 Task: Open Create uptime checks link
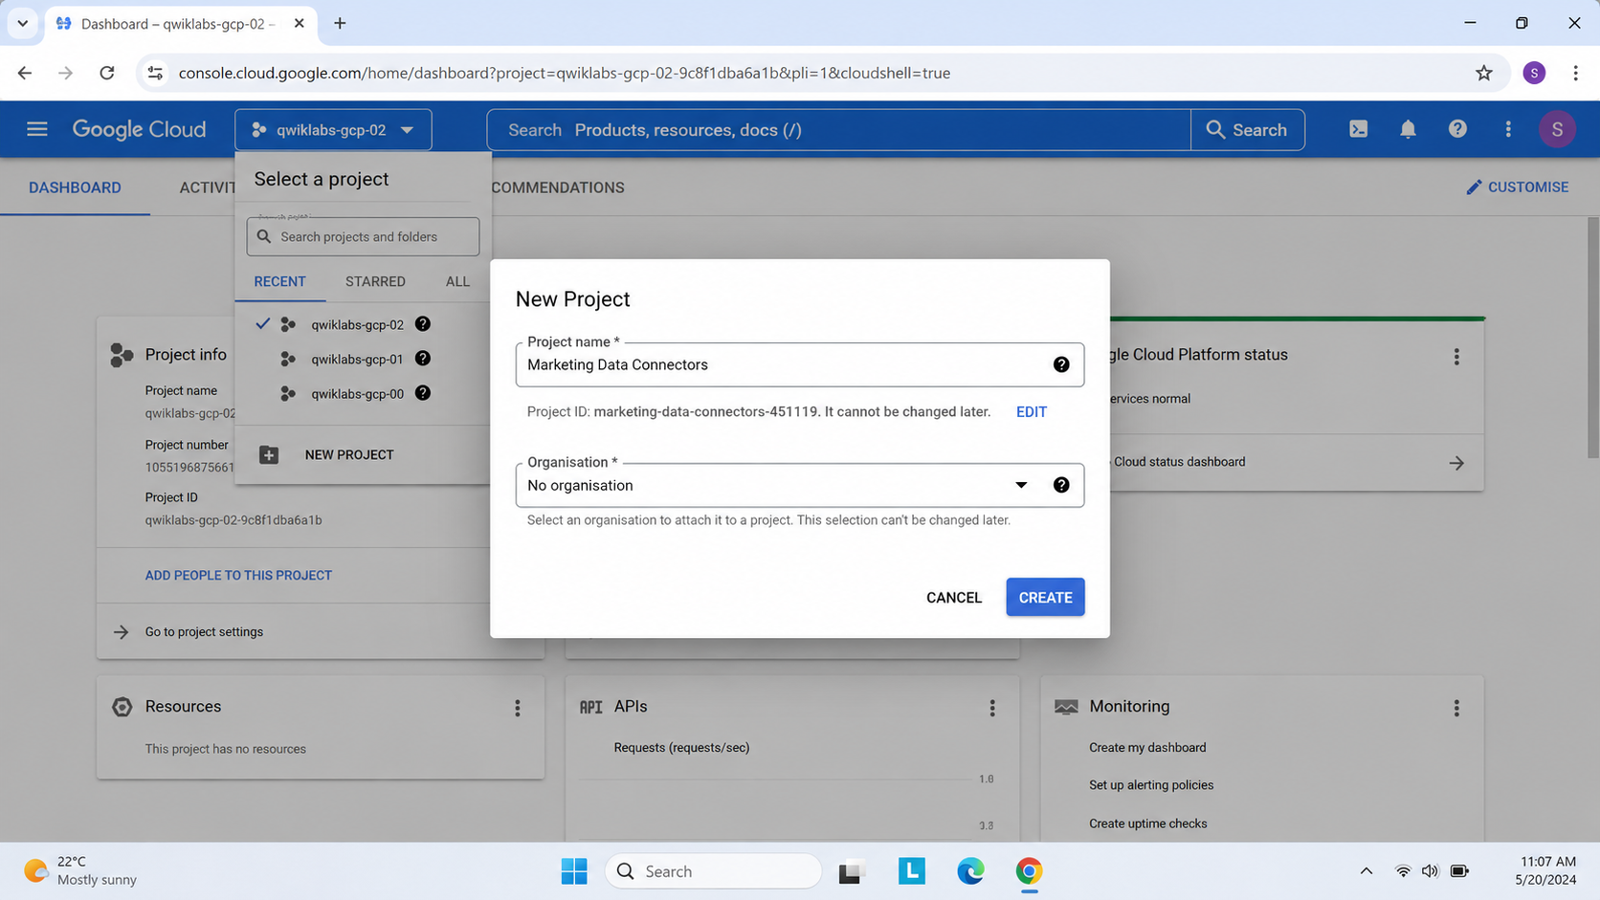(1147, 823)
